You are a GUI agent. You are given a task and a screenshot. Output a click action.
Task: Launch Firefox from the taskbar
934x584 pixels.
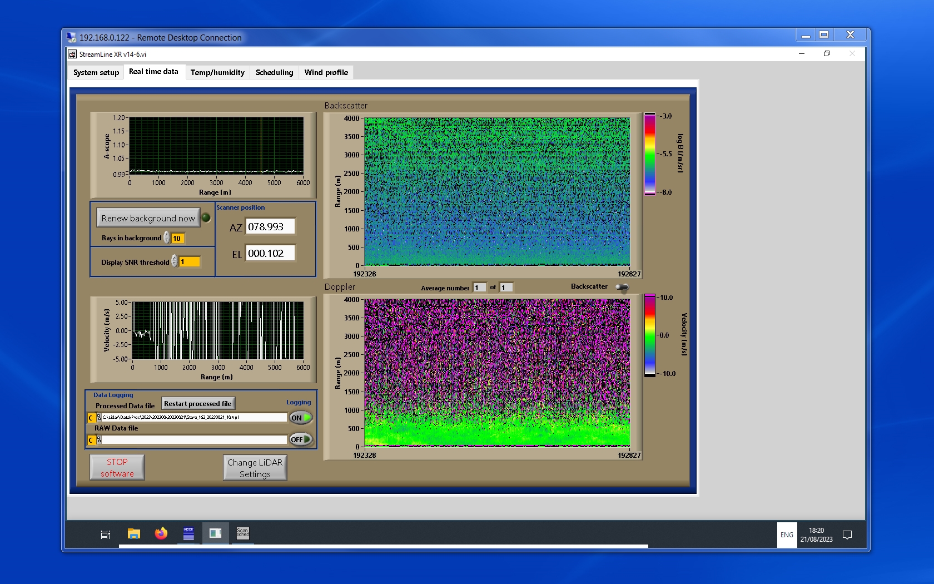(x=161, y=534)
